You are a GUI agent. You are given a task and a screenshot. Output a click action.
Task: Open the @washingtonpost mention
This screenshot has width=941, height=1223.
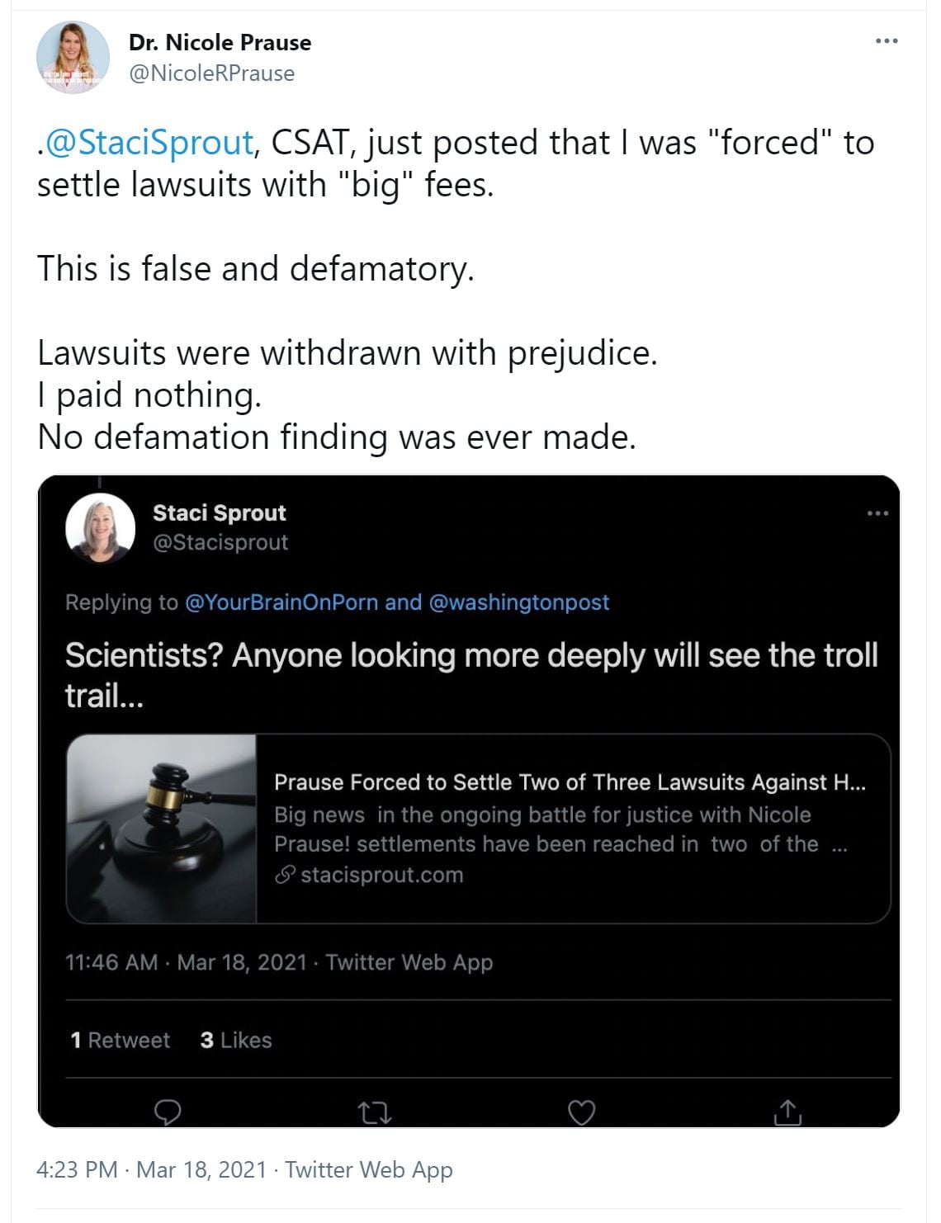point(518,602)
